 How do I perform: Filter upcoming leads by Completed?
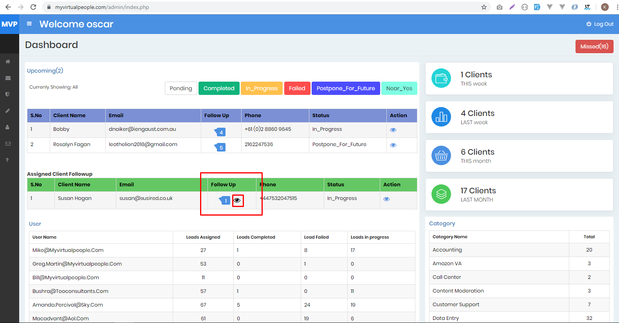click(219, 88)
